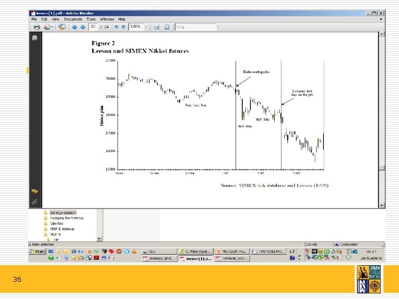Click the Print icon in the toolbar
The width and height of the screenshot is (399, 299).
coord(37,27)
